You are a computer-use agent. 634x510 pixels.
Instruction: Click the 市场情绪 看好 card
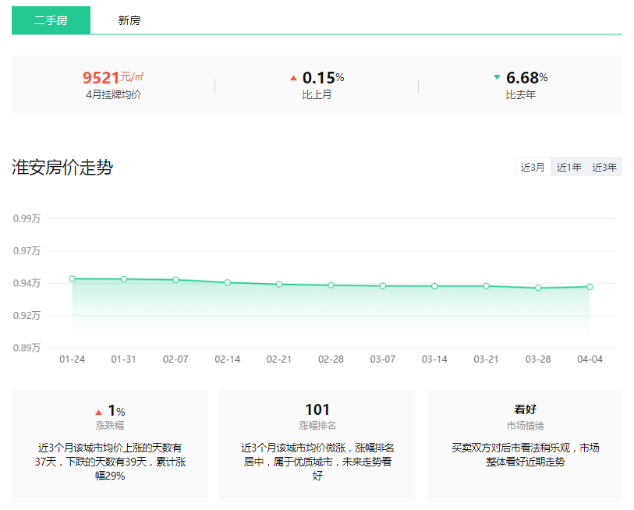[x=525, y=444]
